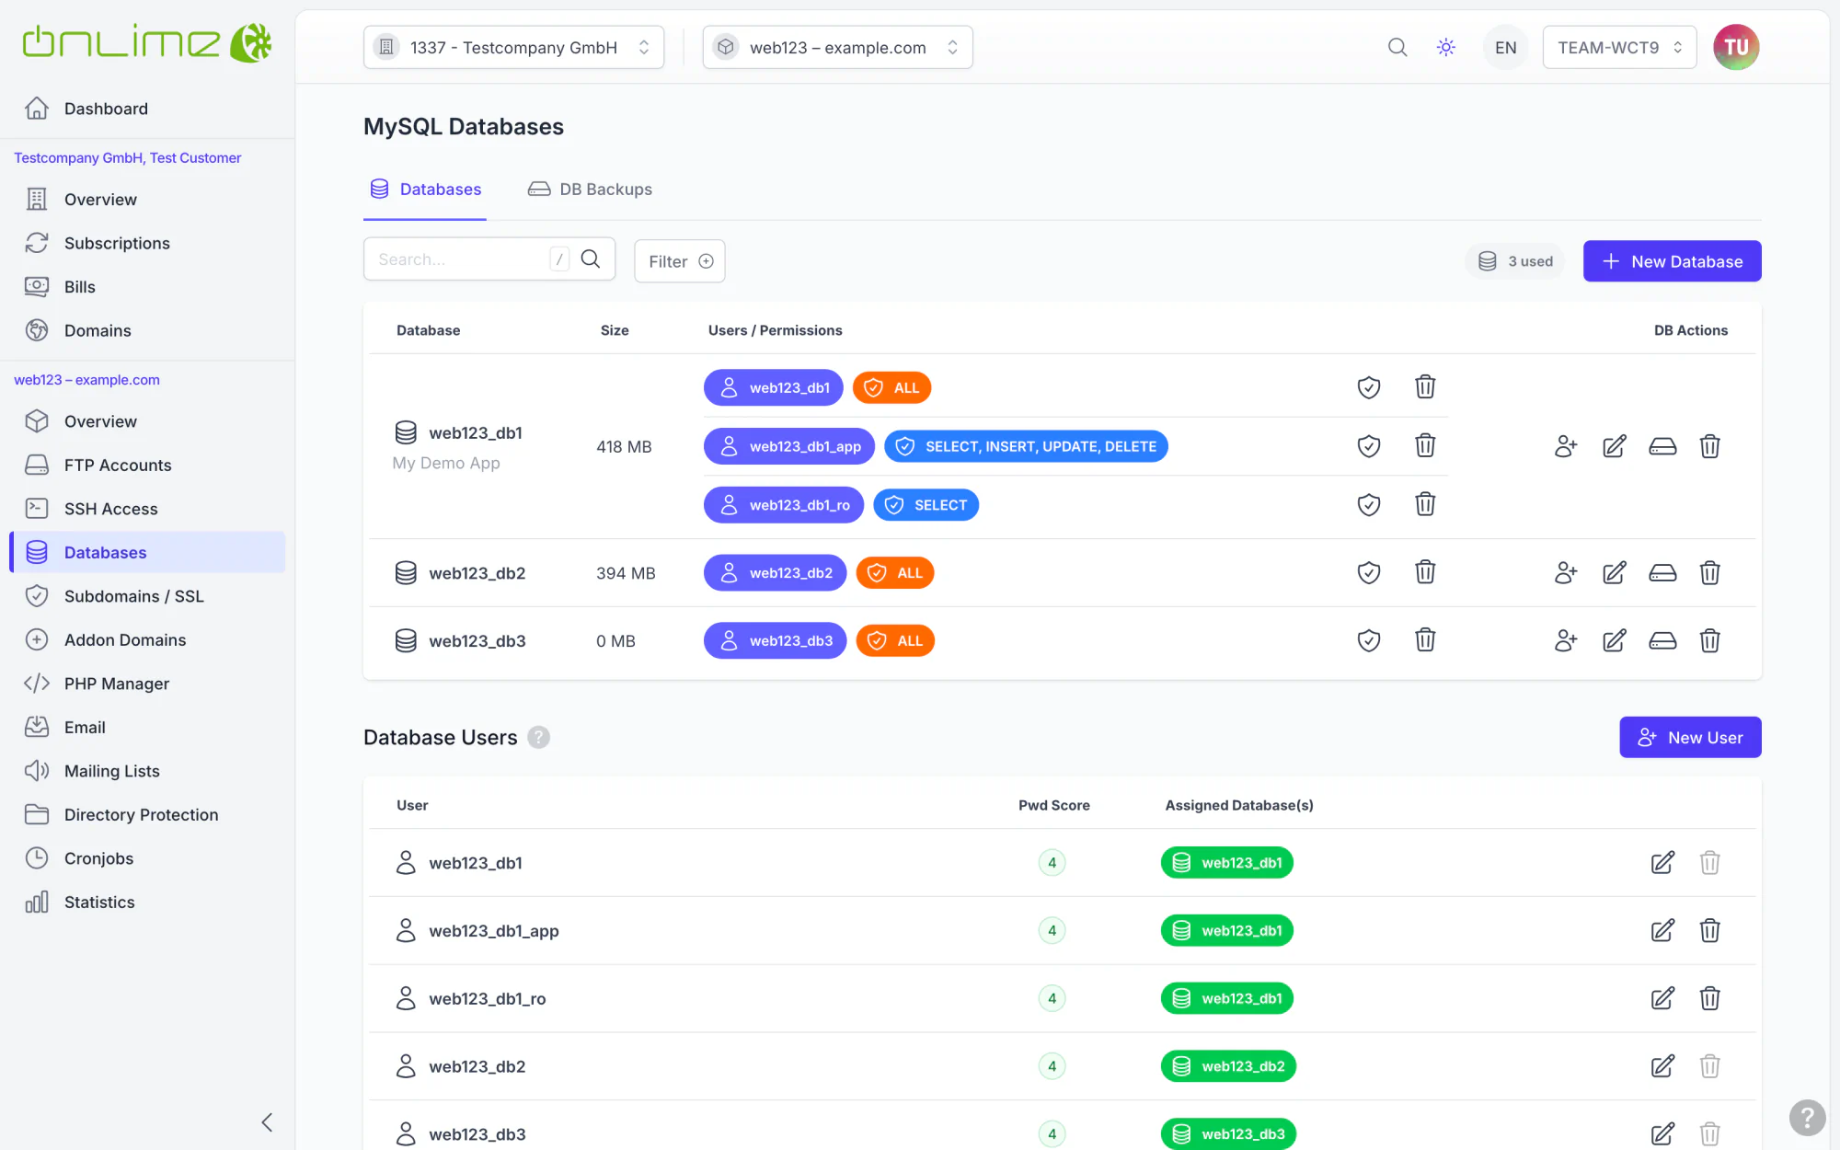Open the company selector 1337 - Testcompany GmbH
The image size is (1840, 1150).
[x=513, y=47]
